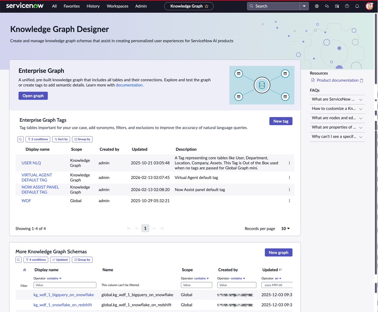Open actions menu for USER NLQ row
378x312 pixels.
click(289, 163)
